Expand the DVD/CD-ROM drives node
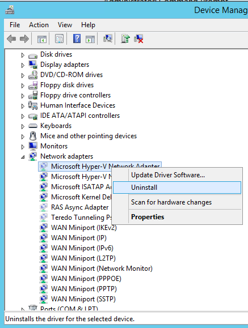 tap(23, 75)
